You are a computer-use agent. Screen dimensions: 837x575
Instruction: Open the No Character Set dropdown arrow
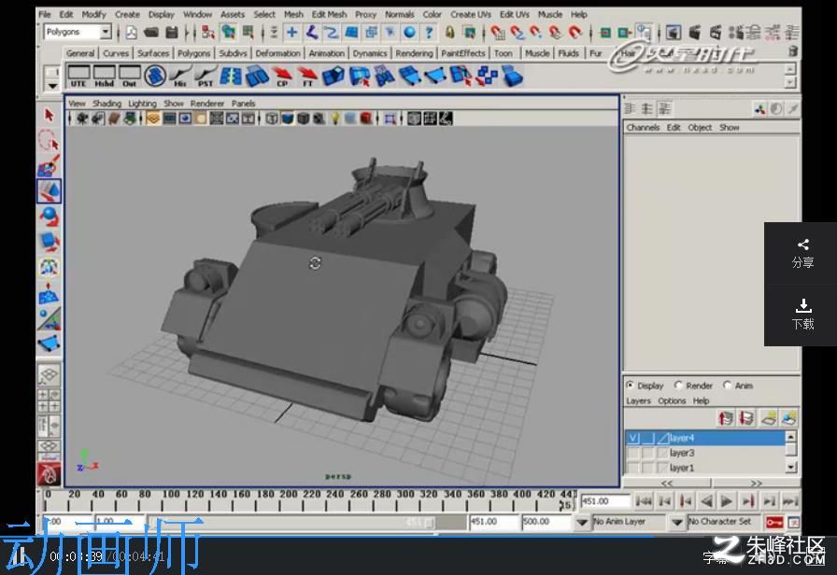pyautogui.click(x=677, y=522)
